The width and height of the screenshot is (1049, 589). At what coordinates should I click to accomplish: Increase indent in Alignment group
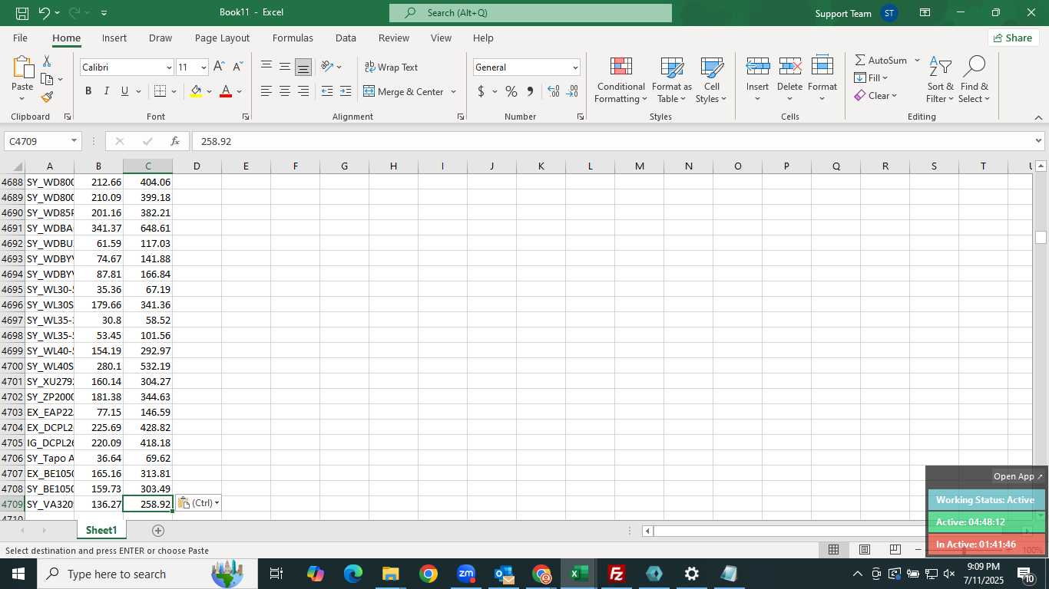[x=346, y=91]
